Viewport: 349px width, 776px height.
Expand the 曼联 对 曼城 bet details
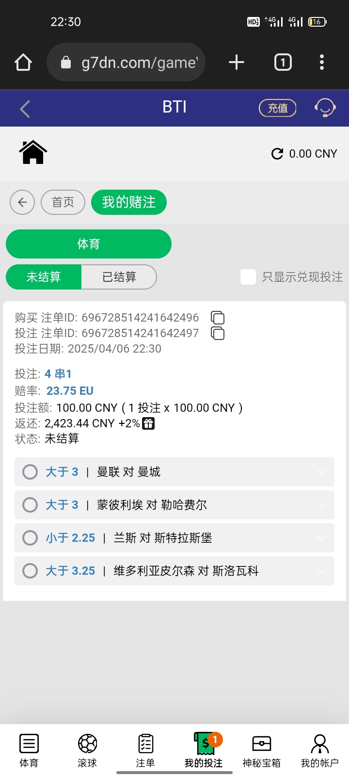pyautogui.click(x=321, y=472)
